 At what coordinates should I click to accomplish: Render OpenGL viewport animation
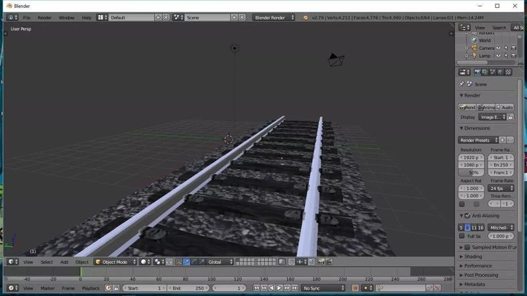(329, 262)
